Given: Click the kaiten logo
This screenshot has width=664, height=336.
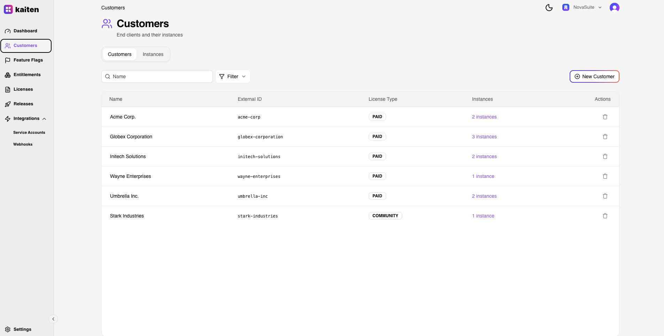Looking at the screenshot, I should click(x=22, y=9).
